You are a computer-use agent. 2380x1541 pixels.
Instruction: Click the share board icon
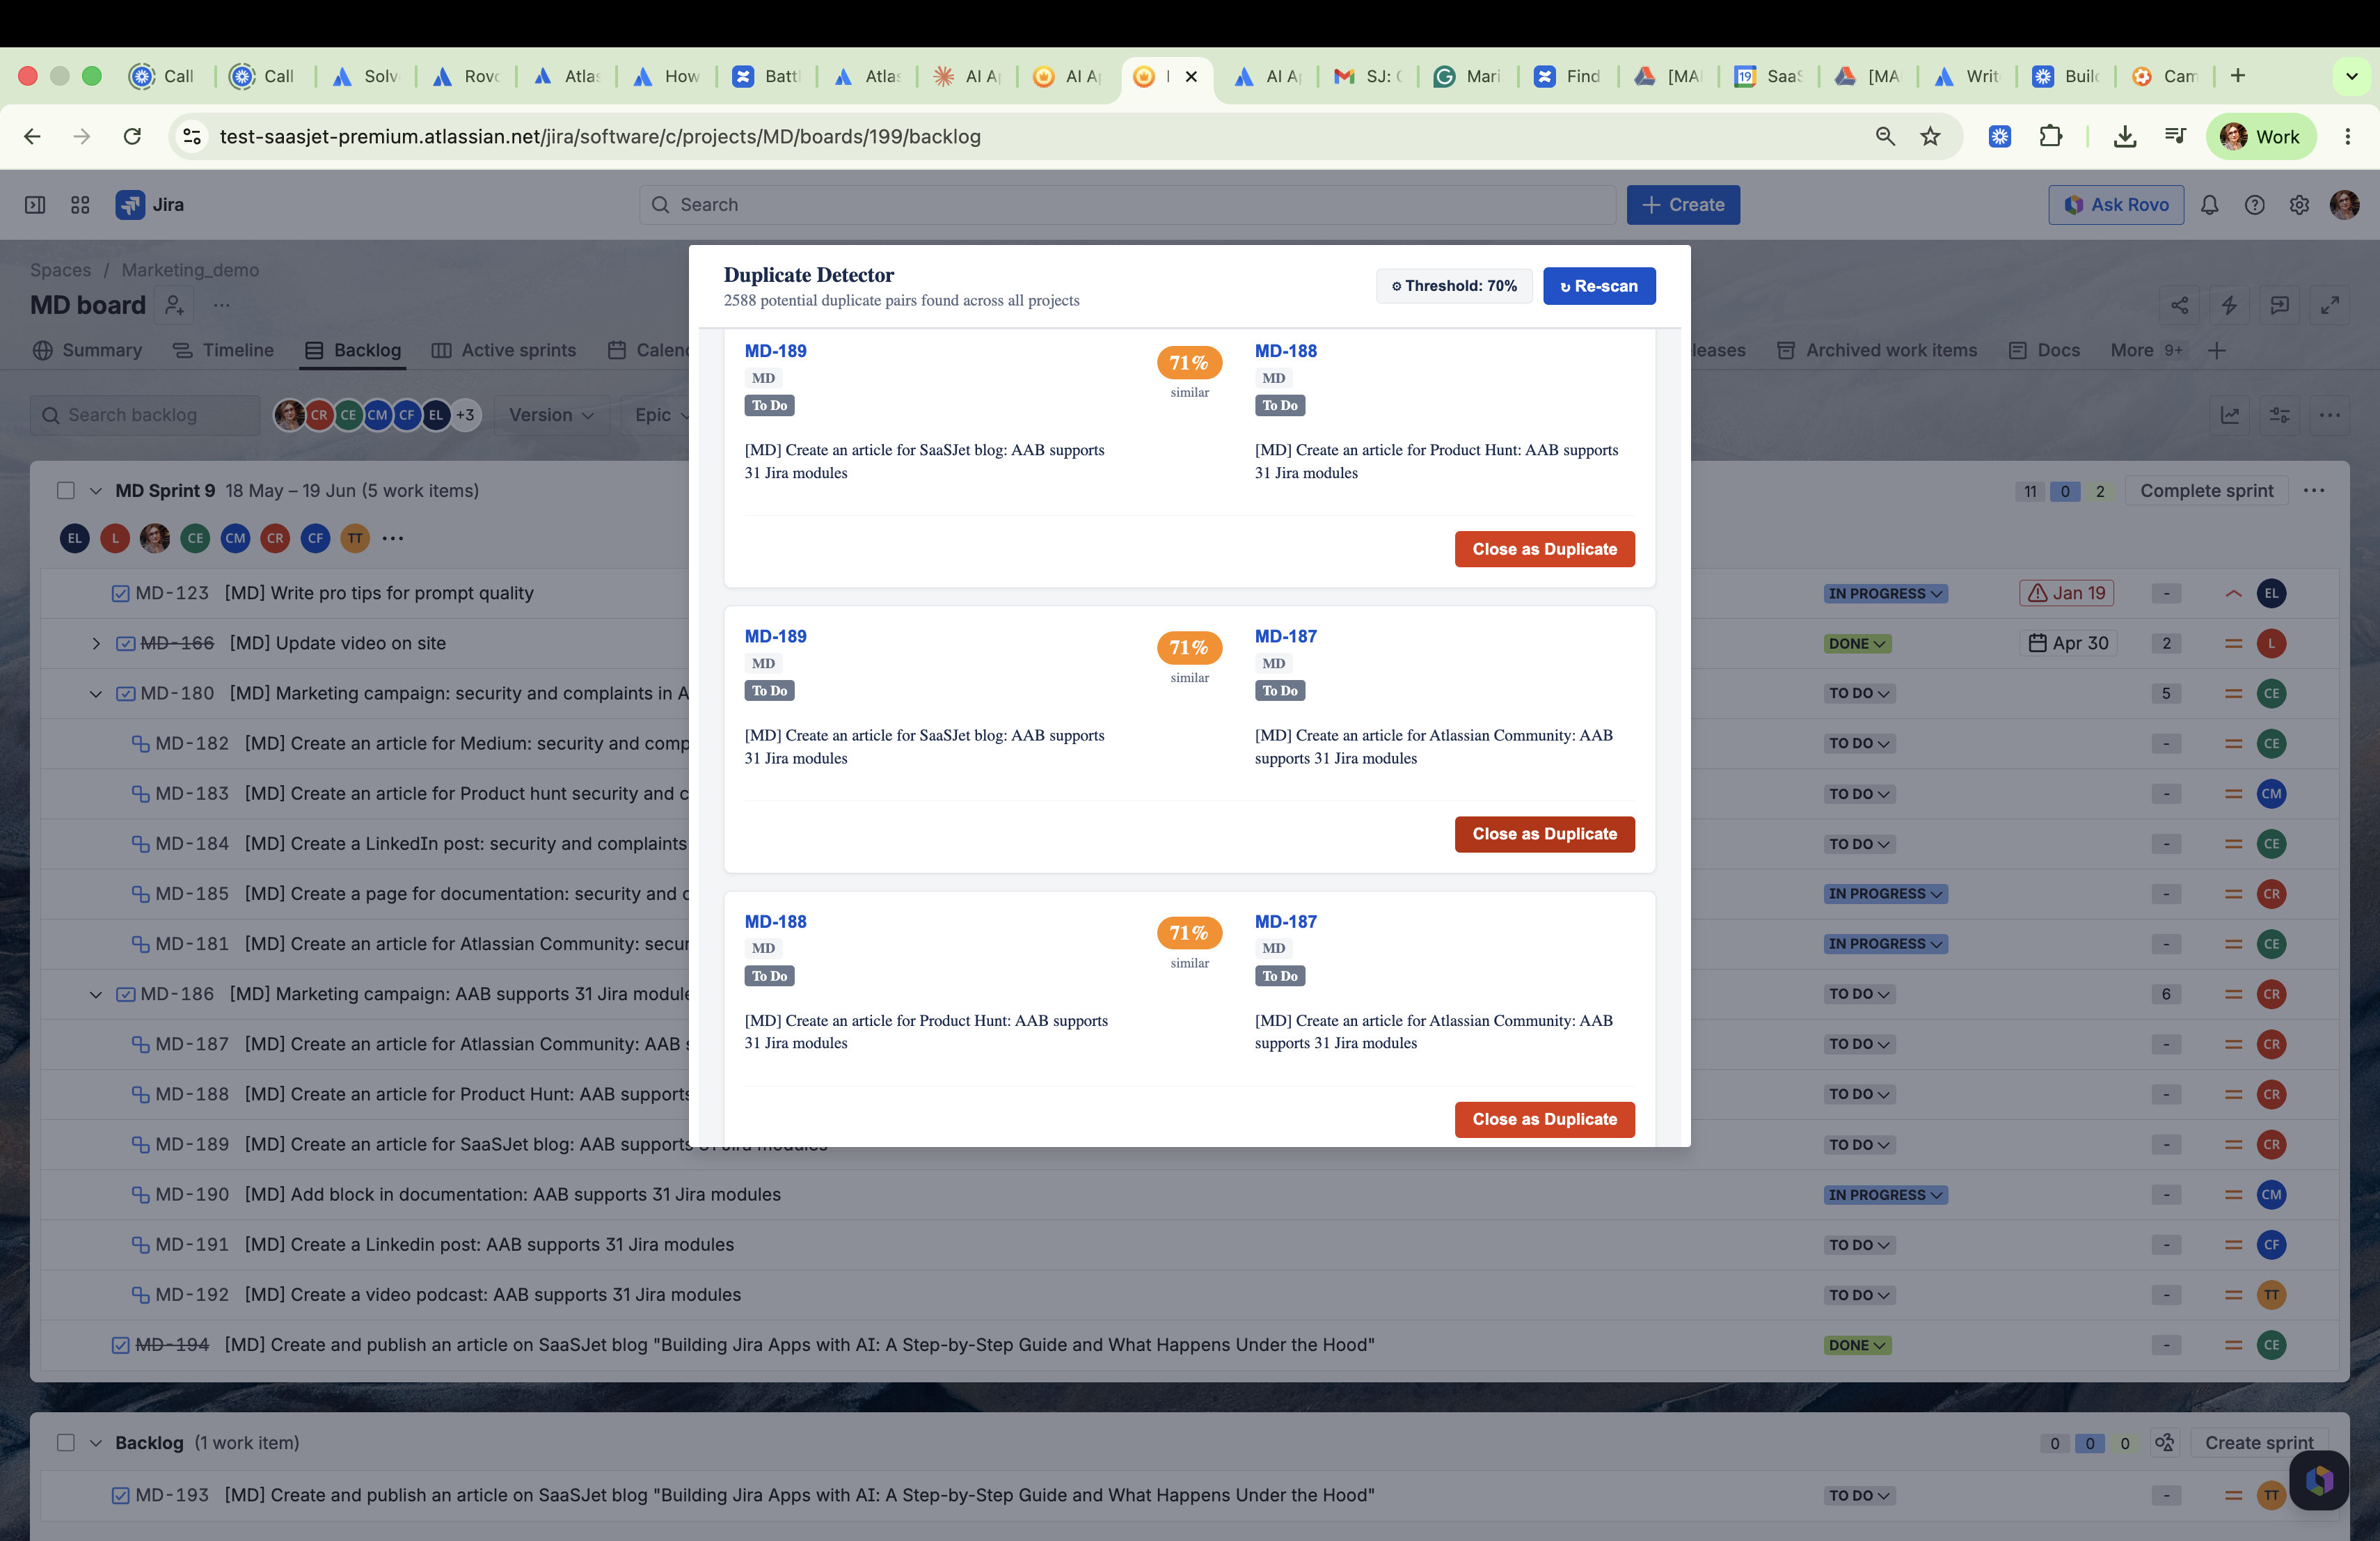tap(2180, 305)
